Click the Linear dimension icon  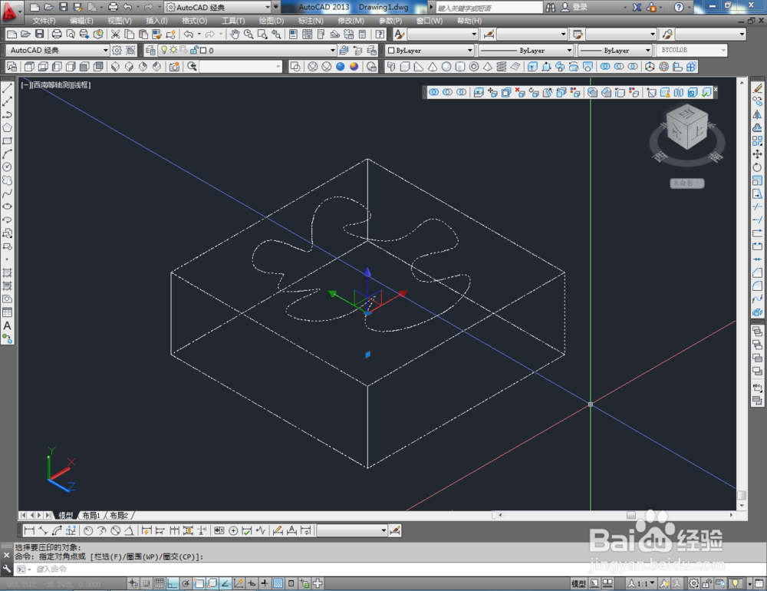[29, 530]
